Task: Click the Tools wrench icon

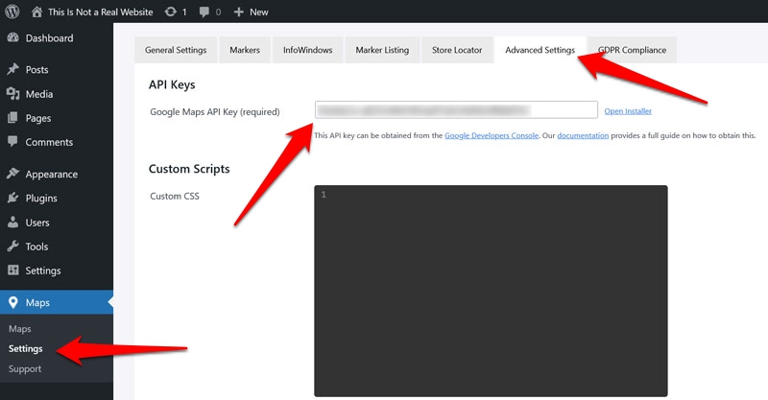Action: pos(13,246)
